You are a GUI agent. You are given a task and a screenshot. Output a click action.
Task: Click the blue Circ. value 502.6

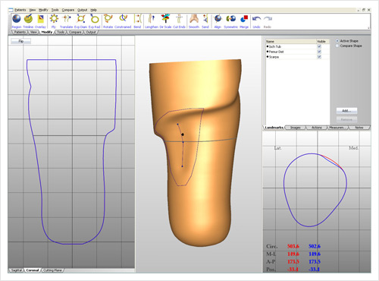point(315,246)
